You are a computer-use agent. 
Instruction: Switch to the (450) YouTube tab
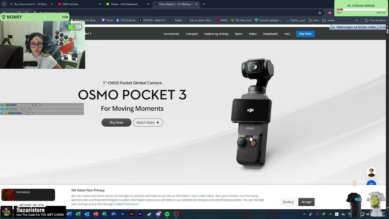[79, 4]
